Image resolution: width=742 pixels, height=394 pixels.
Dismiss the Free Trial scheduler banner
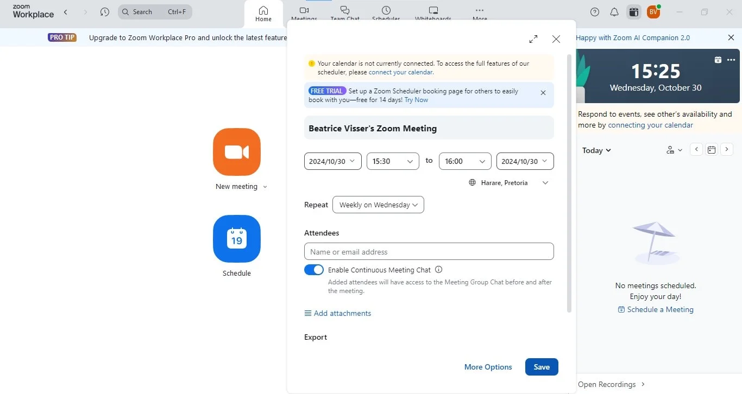[x=543, y=93]
